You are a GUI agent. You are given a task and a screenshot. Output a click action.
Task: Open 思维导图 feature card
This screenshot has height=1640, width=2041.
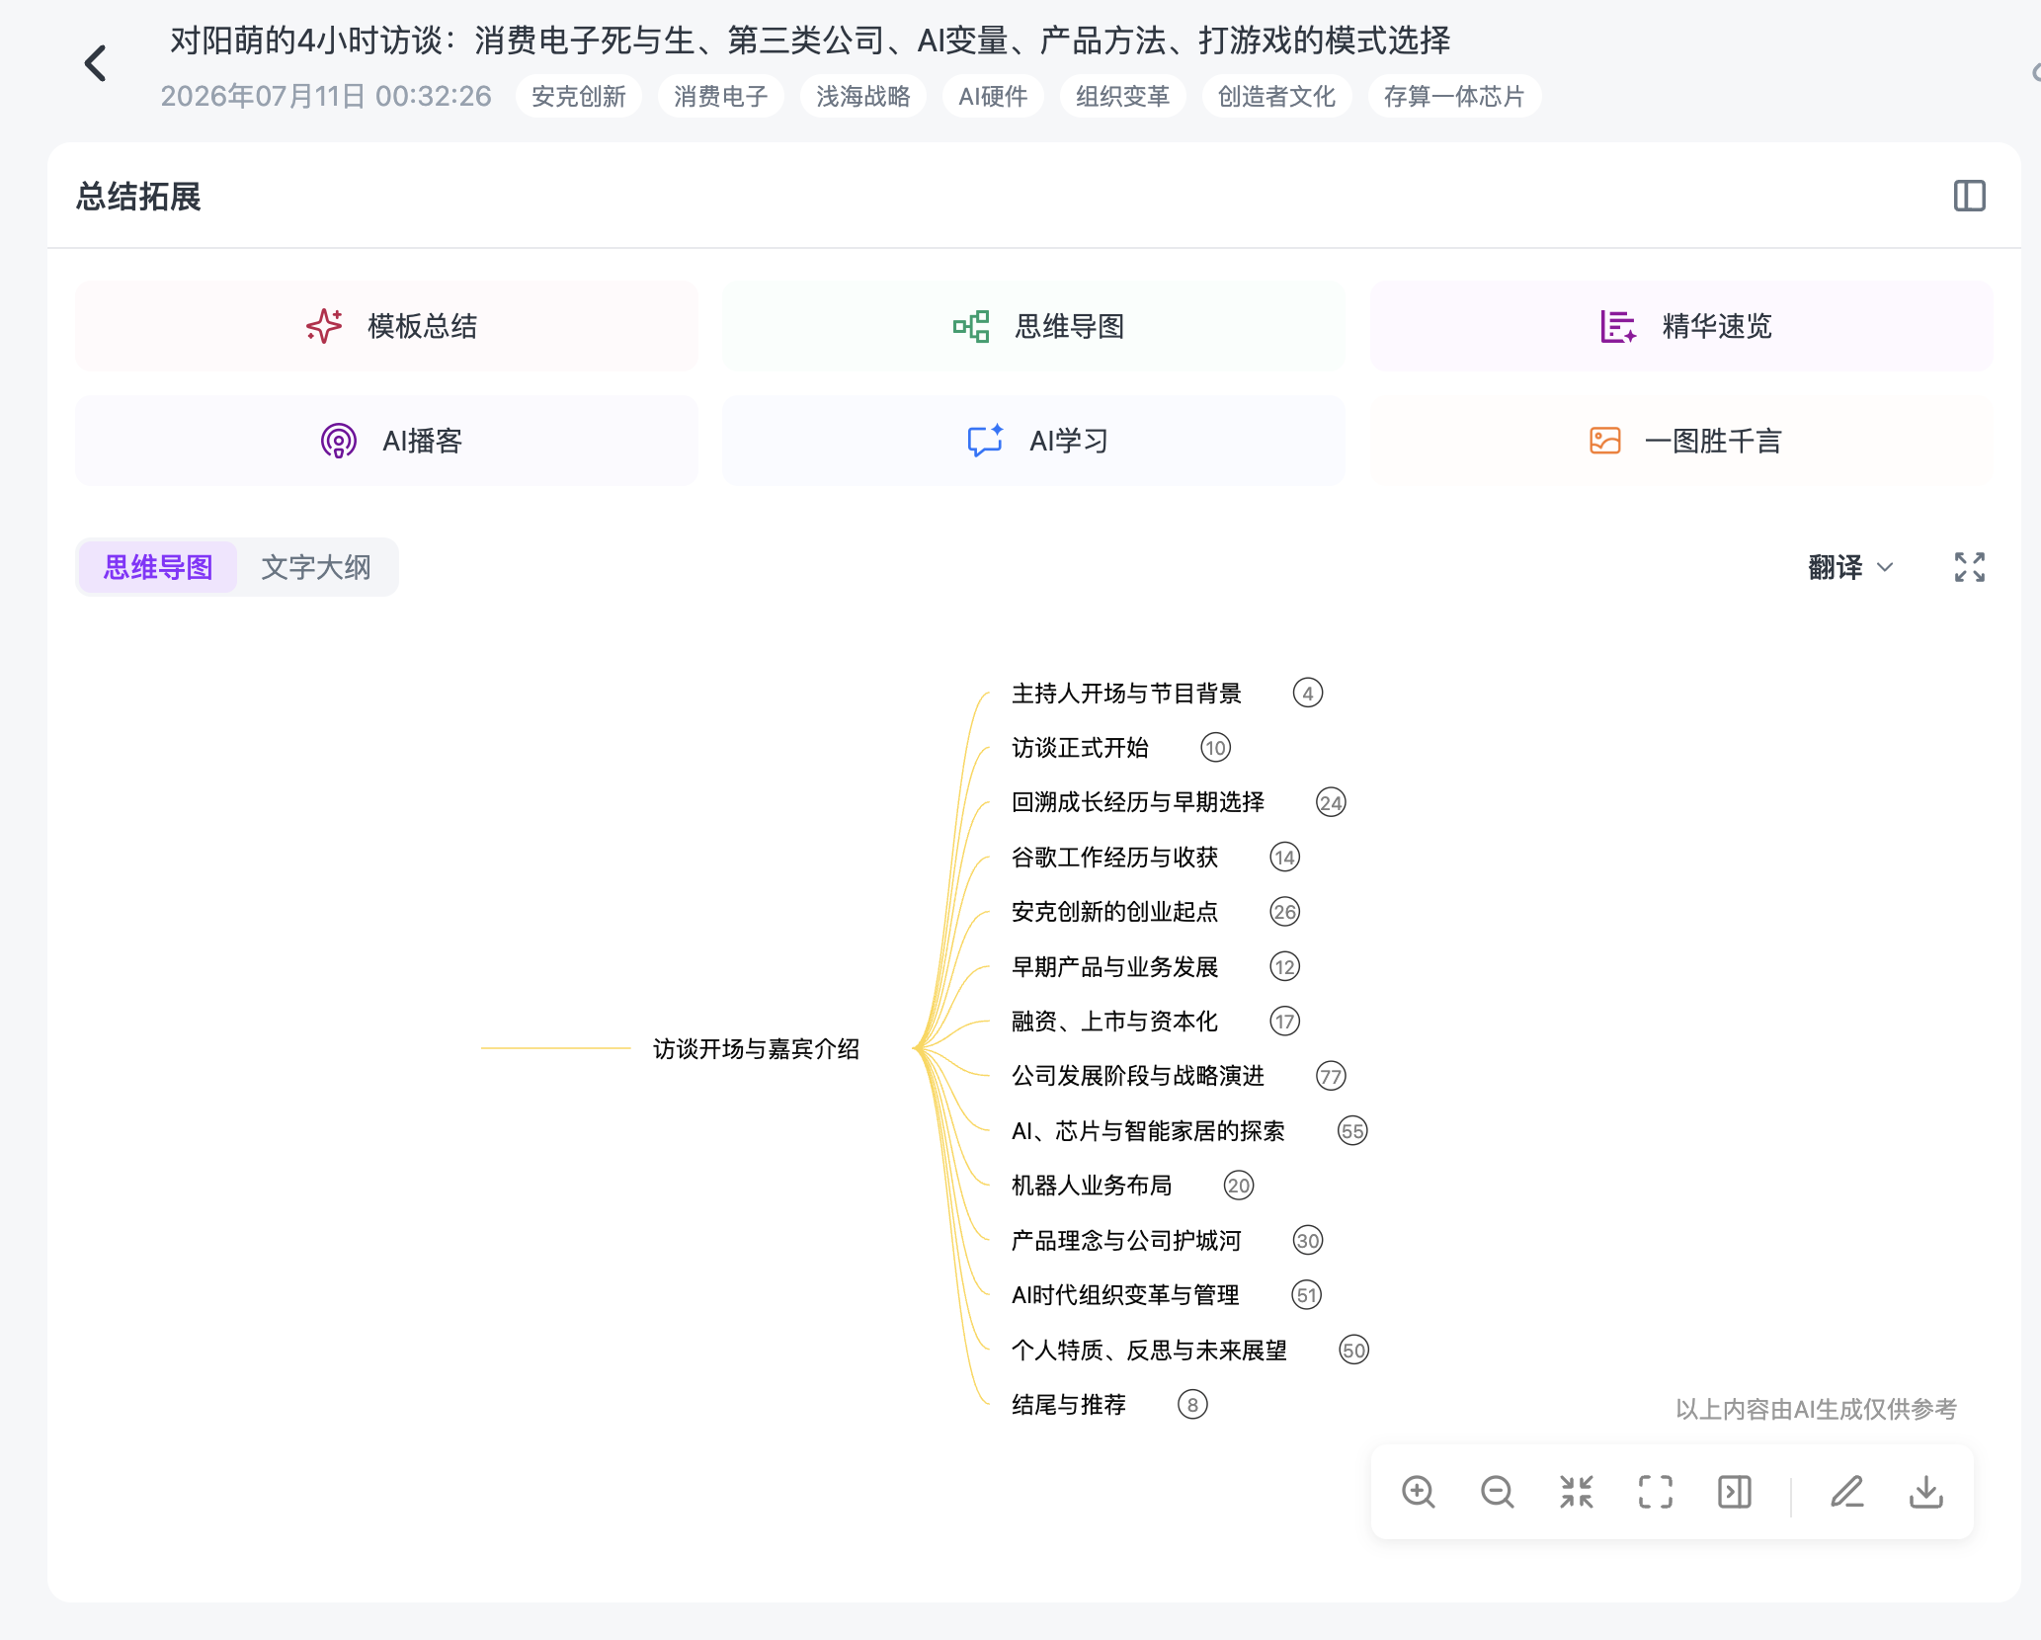pos(1033,326)
